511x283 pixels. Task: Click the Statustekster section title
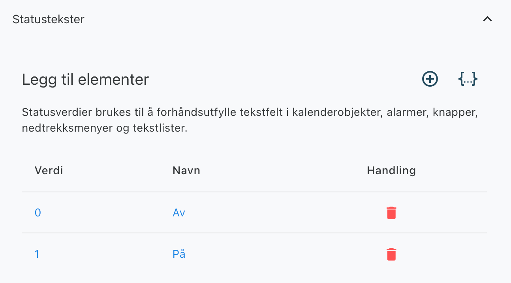[48, 19]
